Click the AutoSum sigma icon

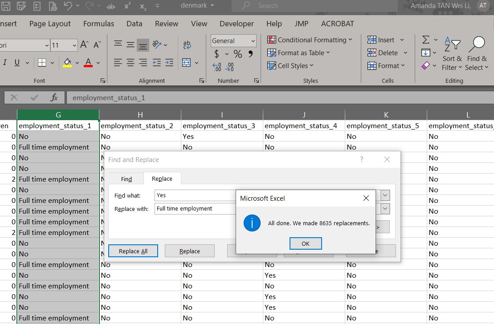pyautogui.click(x=426, y=40)
